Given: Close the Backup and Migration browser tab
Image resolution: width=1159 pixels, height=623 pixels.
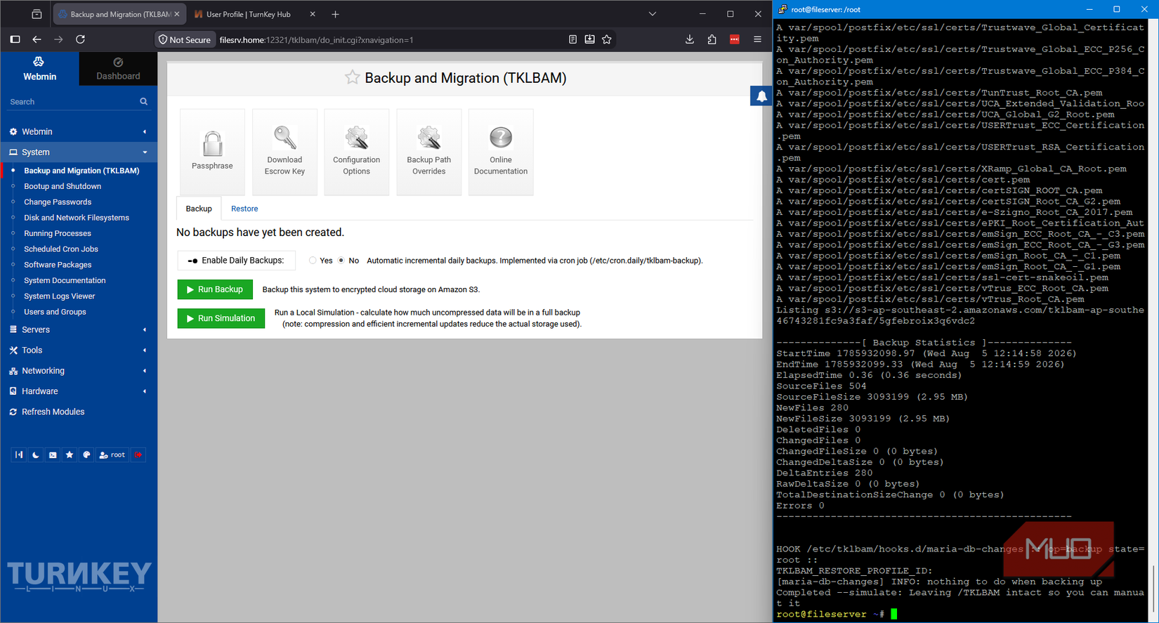Looking at the screenshot, I should coord(177,14).
